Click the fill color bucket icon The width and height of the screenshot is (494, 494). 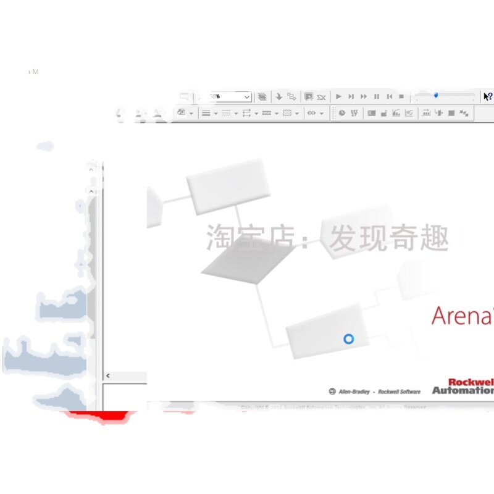click(x=182, y=112)
